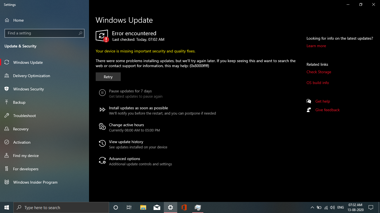Click the history clock icon

102,143
